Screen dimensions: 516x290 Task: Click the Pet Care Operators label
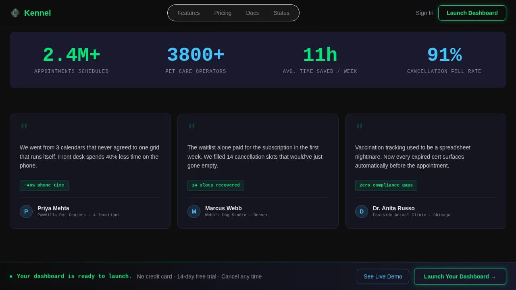[x=196, y=71]
